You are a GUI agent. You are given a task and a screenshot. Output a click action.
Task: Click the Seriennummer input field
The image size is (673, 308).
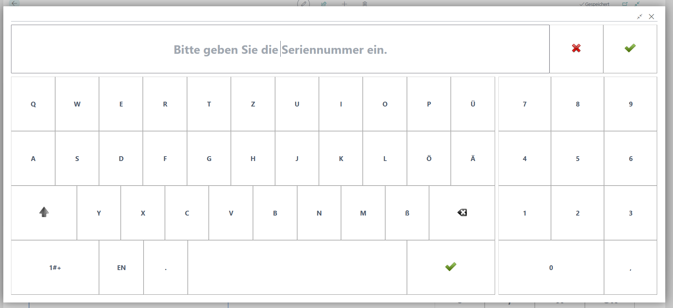(280, 49)
